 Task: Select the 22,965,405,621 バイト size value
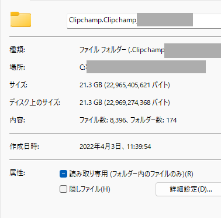[x=137, y=85]
